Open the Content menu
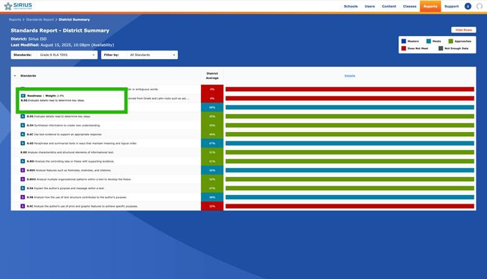 pyautogui.click(x=389, y=6)
